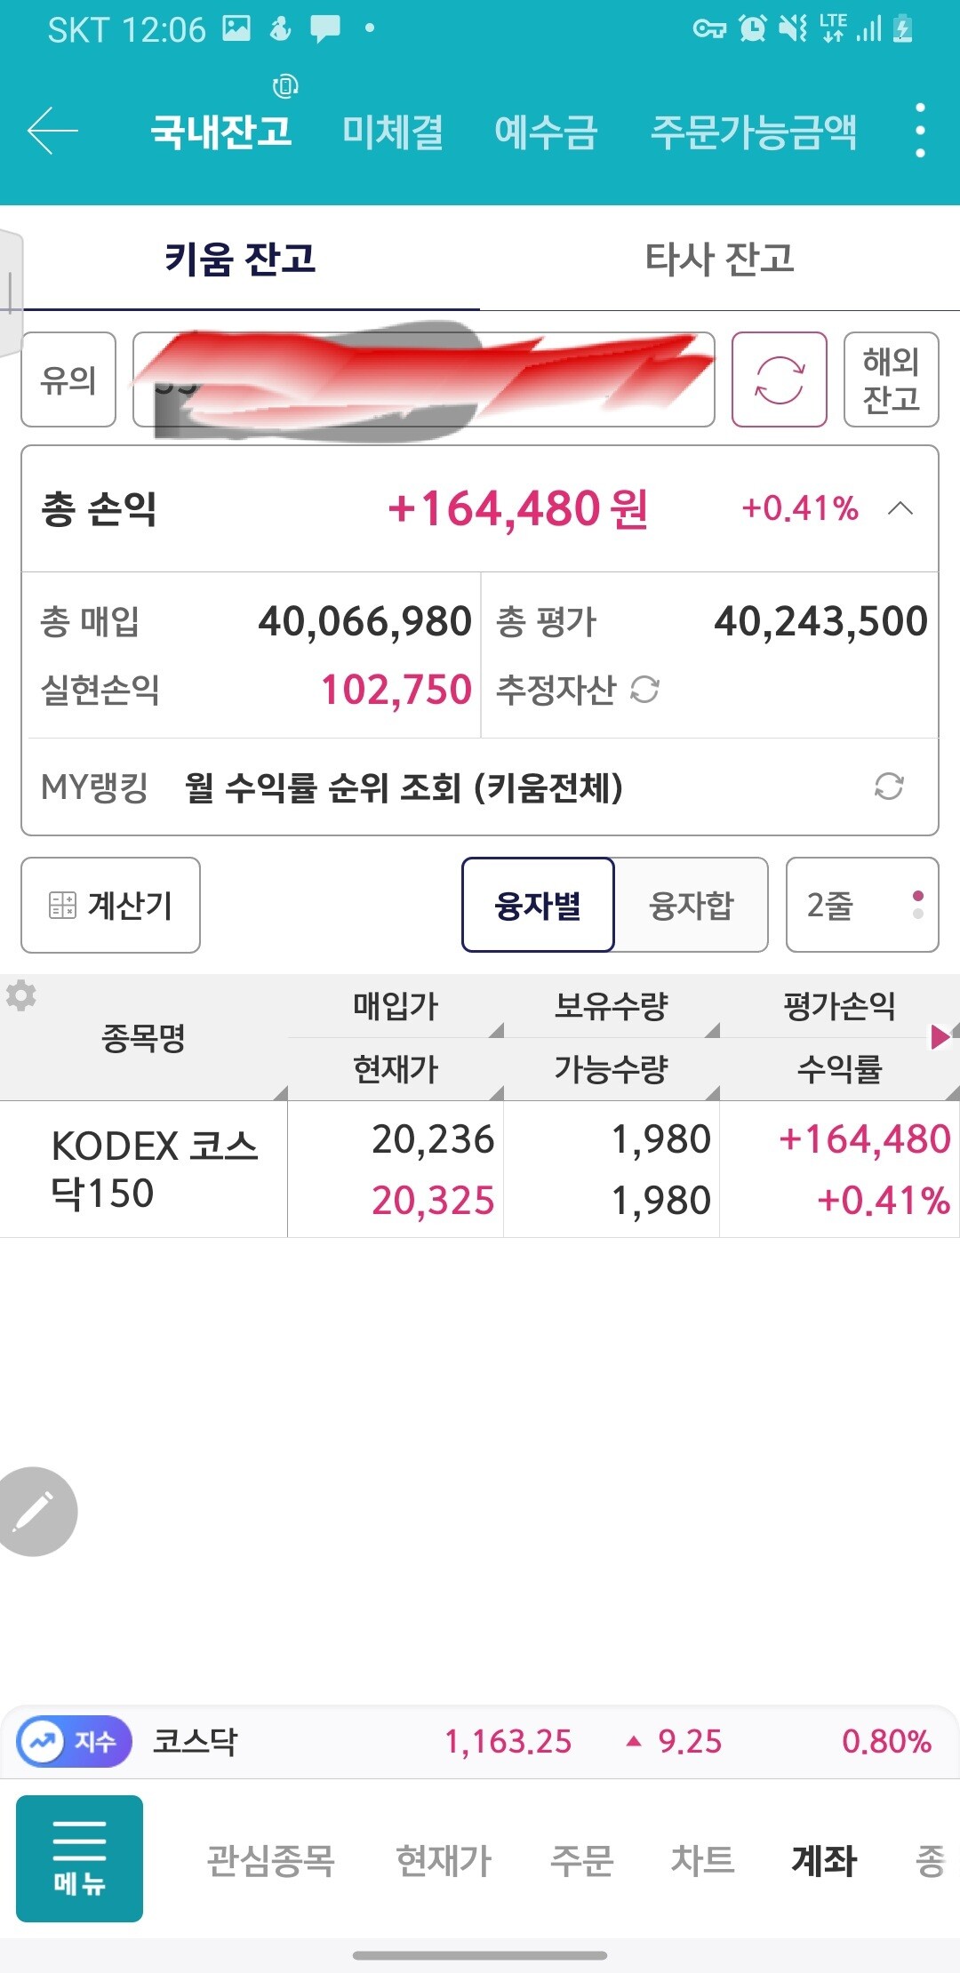This screenshot has height=1973, width=960.
Task: Select the 융자별 view toggle
Action: coord(538,905)
